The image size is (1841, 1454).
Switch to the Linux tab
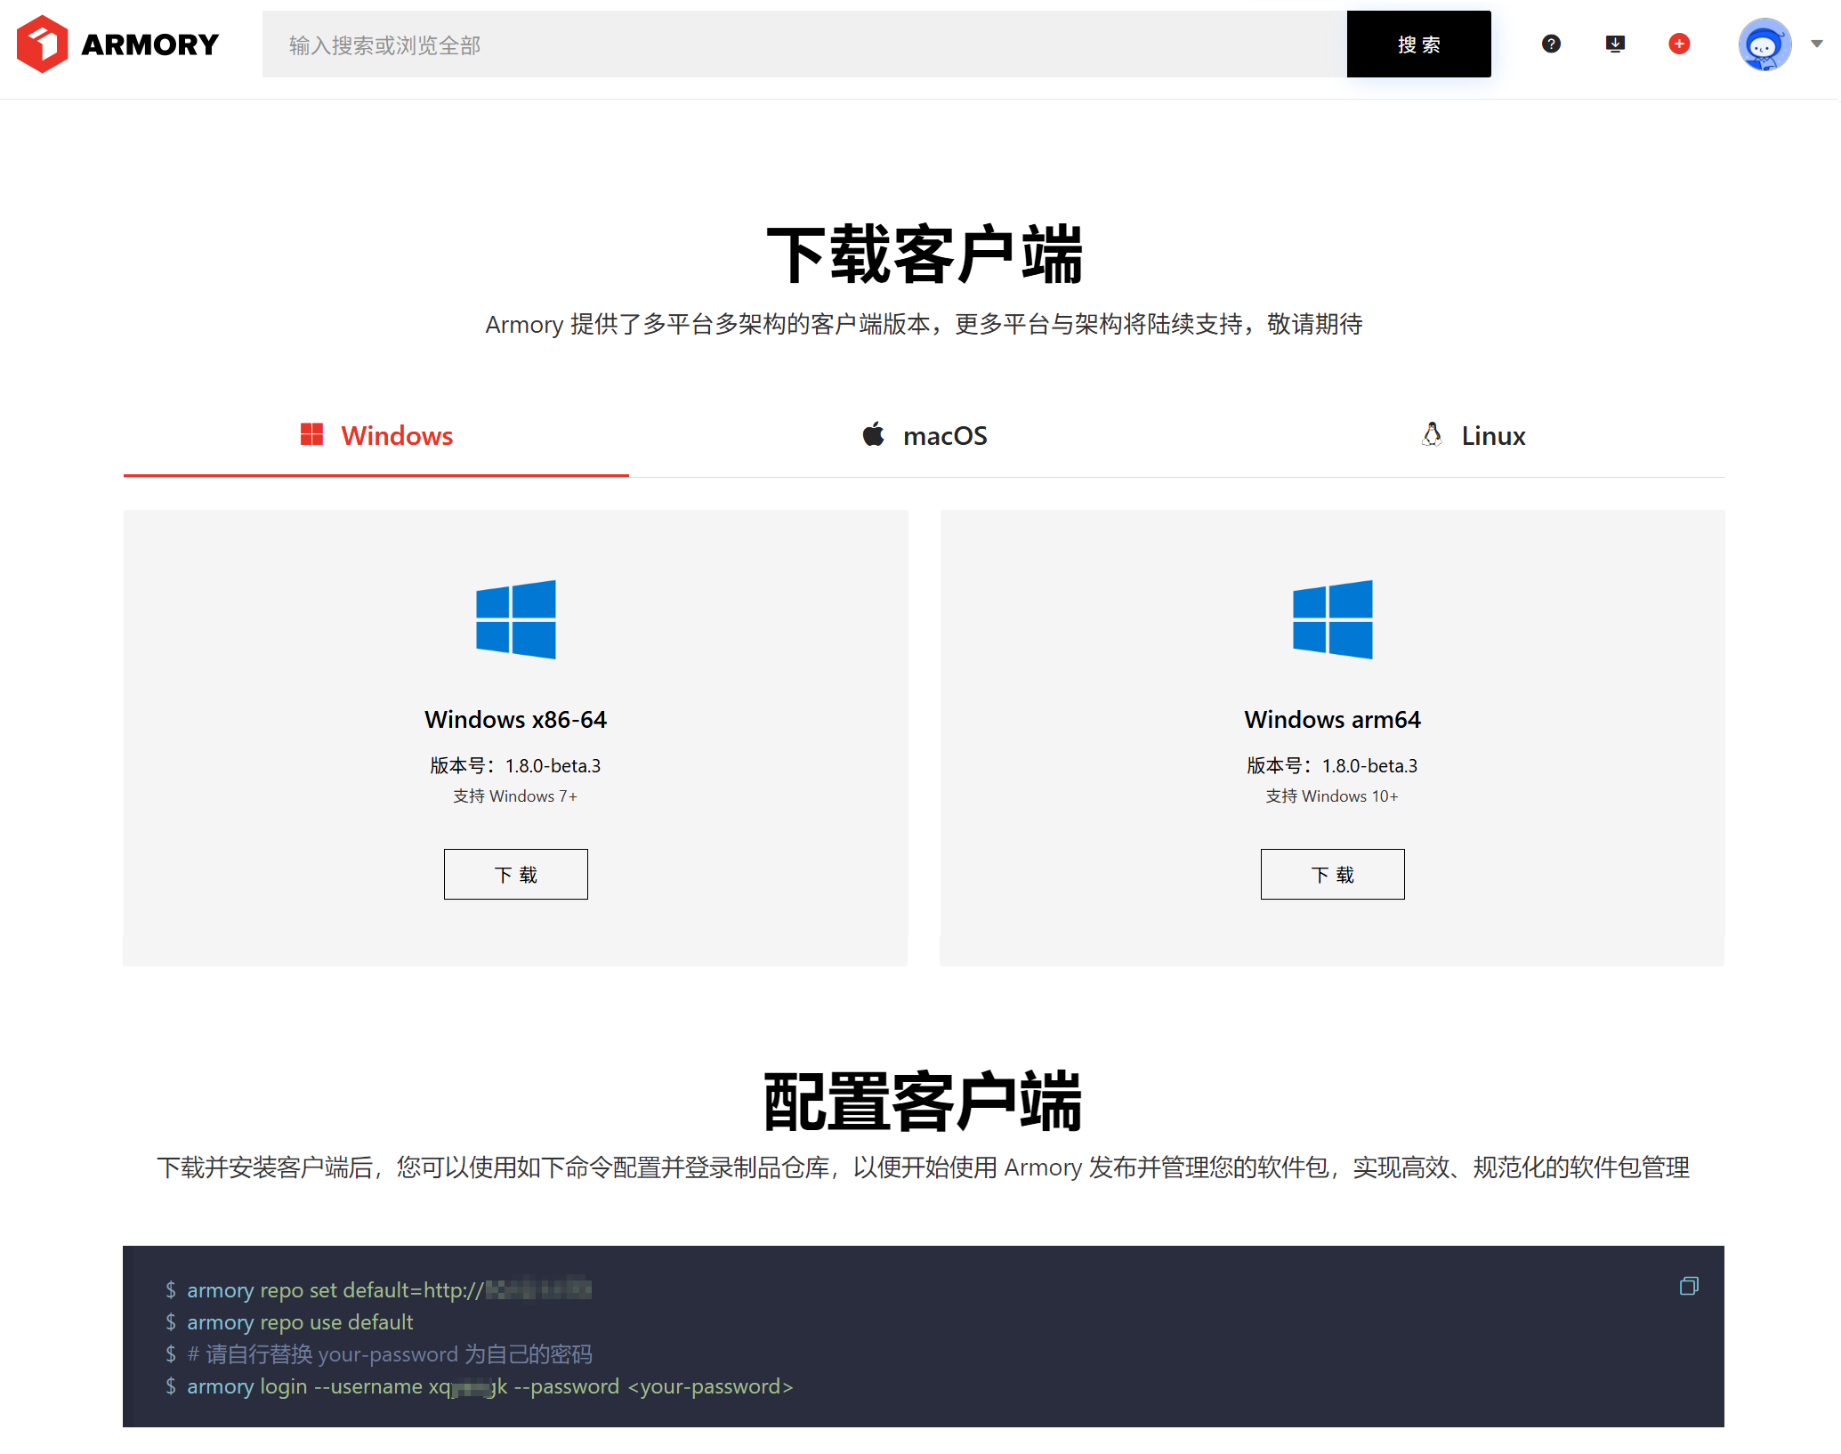1473,435
